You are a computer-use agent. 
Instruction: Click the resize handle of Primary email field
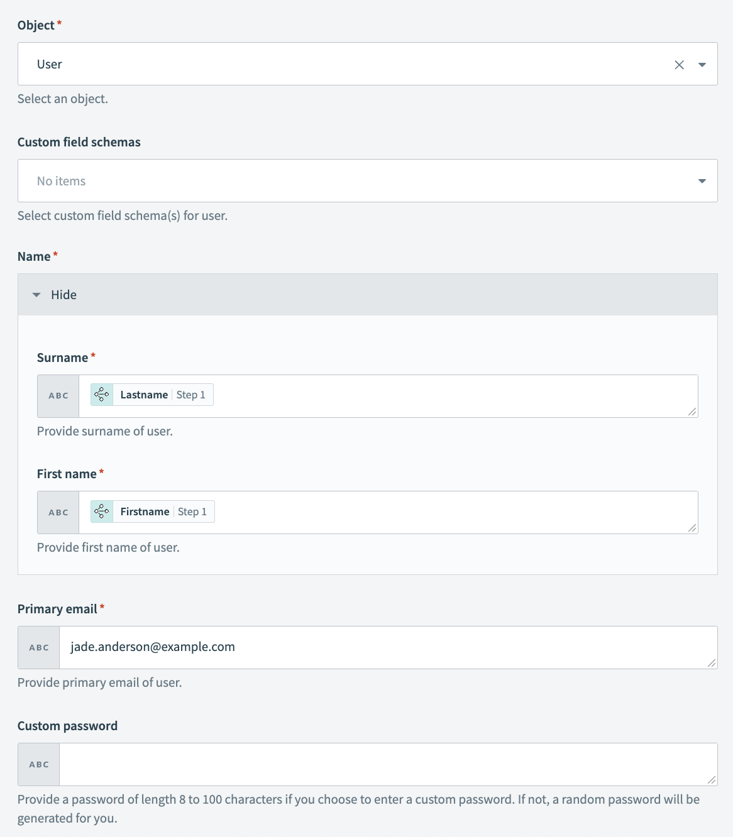pos(711,663)
